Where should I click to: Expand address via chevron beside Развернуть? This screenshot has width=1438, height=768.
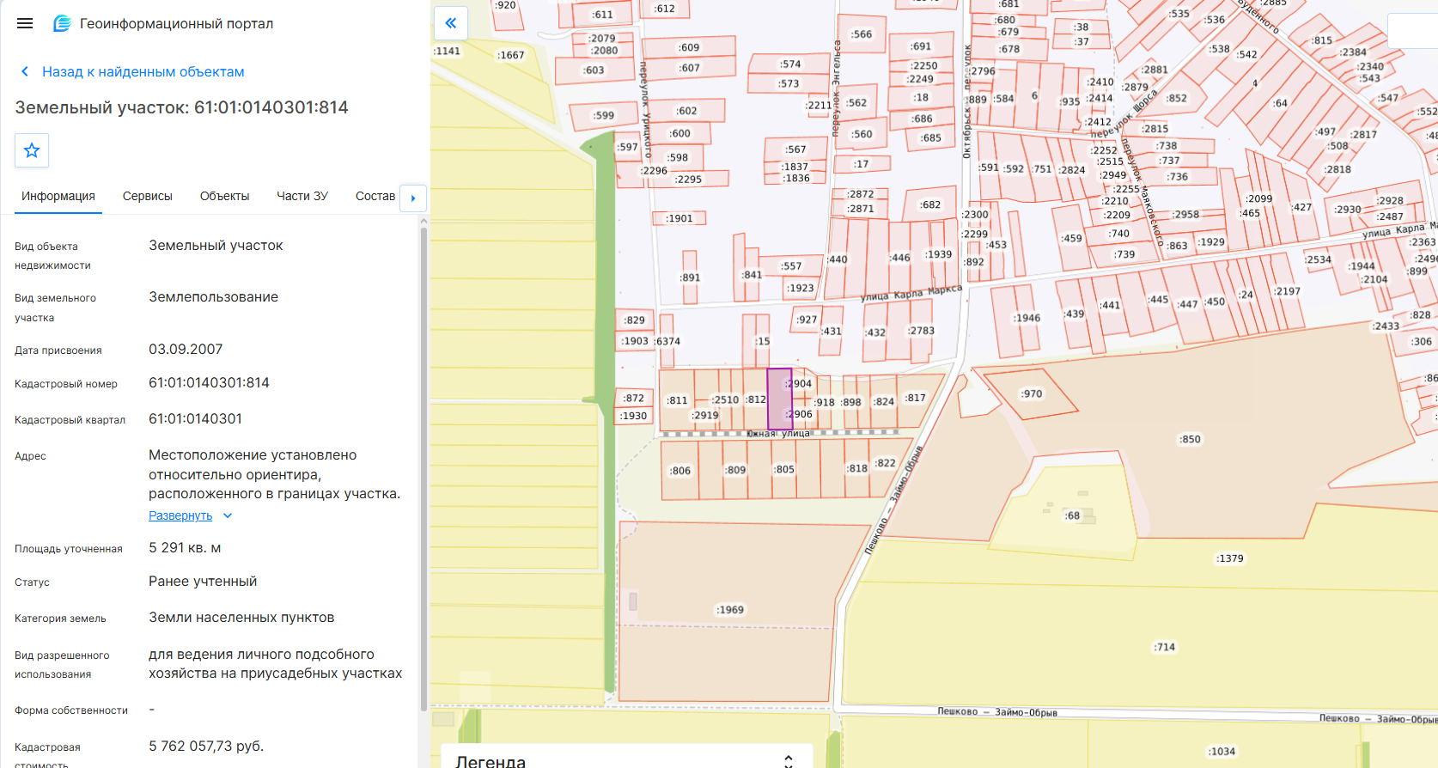tap(228, 515)
